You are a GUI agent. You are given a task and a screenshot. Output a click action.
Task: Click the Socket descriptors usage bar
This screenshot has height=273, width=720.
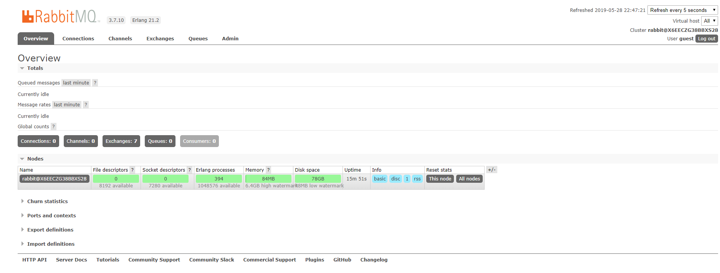(x=166, y=179)
